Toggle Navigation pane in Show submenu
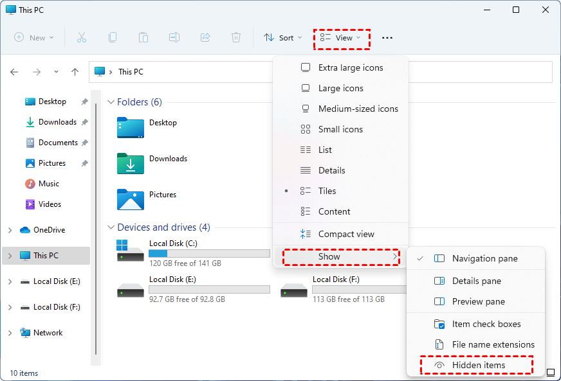Screen dimensions: 561x381 476,258
